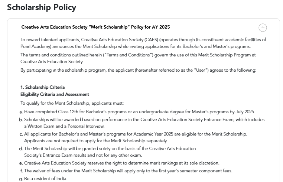This screenshot has height=182, width=283.
Task: Click the "To qualify for the Merit Scholarship" line
Action: click(x=72, y=103)
